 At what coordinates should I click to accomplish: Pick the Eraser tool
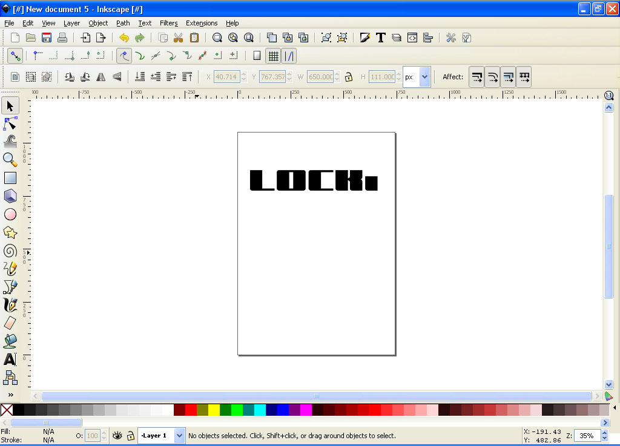pos(10,323)
